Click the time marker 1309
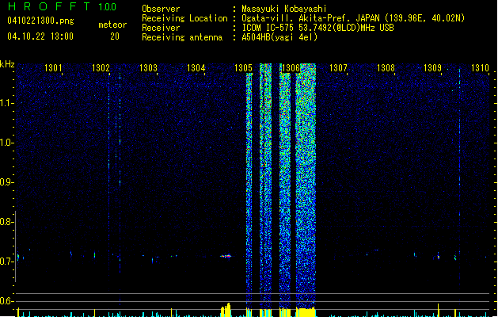Viewport: 498px width, 317px height. tap(432, 68)
